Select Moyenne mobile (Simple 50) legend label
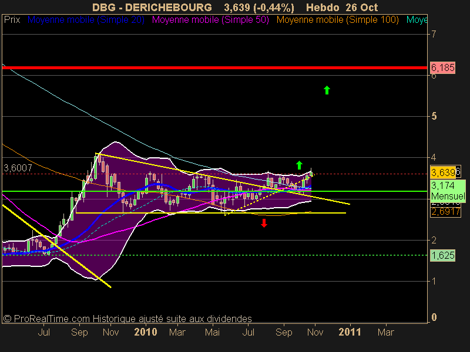Image resolution: width=470 pixels, height=352 pixels. coord(210,20)
